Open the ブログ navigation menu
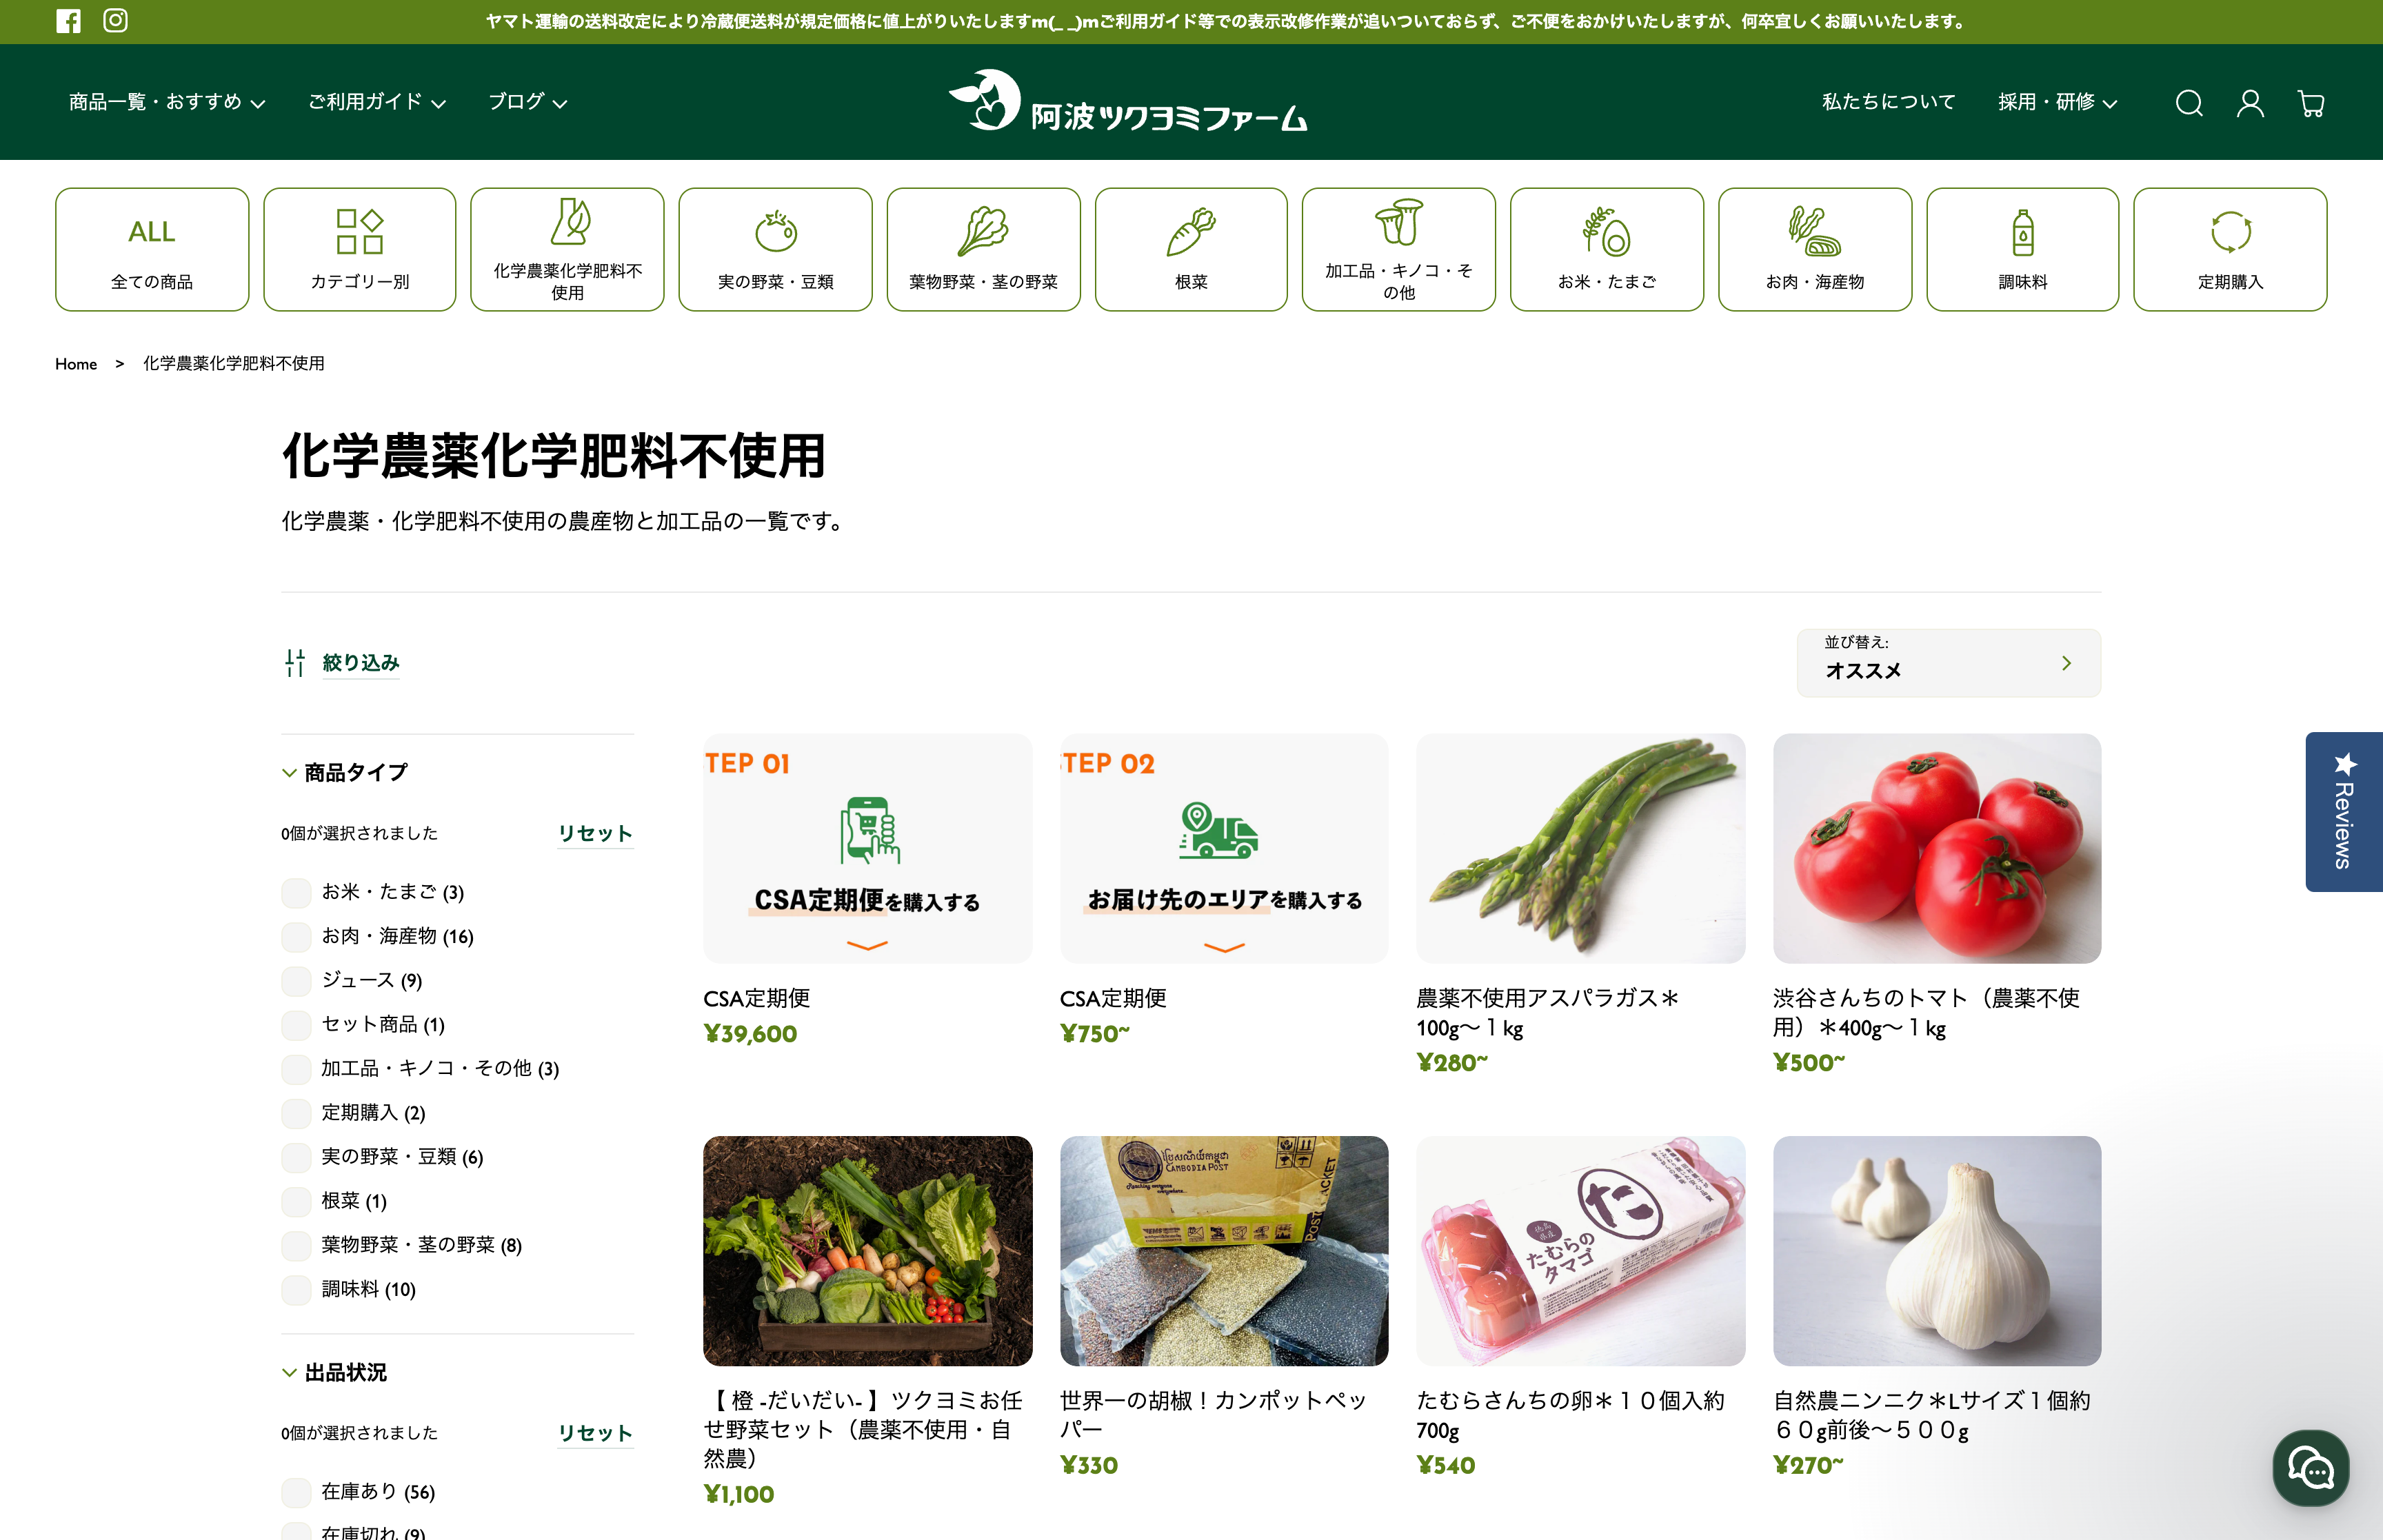 (527, 102)
